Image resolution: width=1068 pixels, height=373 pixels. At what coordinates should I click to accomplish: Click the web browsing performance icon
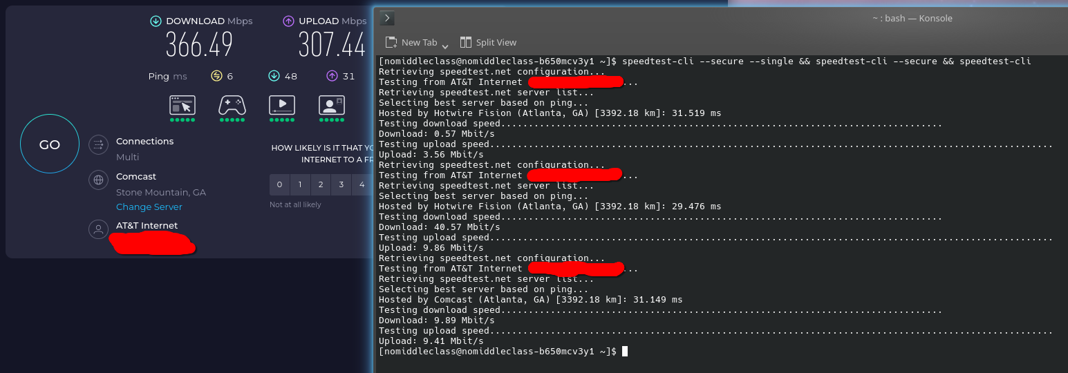pos(182,105)
